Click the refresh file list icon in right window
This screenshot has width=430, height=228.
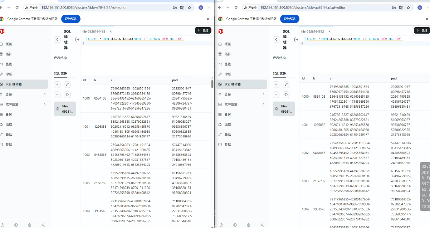click(x=286, y=95)
